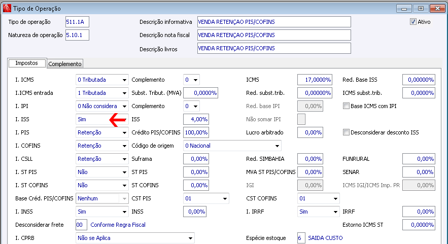The height and width of the screenshot is (244, 448).
Task: Expand the I. CSLL dropdown
Action: click(x=102, y=159)
